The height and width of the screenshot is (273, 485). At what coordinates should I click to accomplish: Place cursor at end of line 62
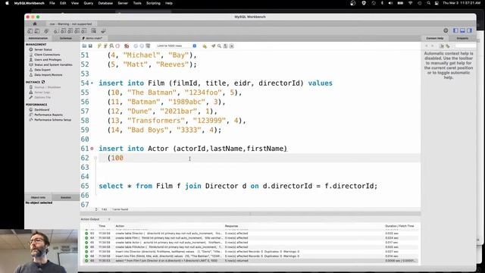pyautogui.click(x=124, y=158)
